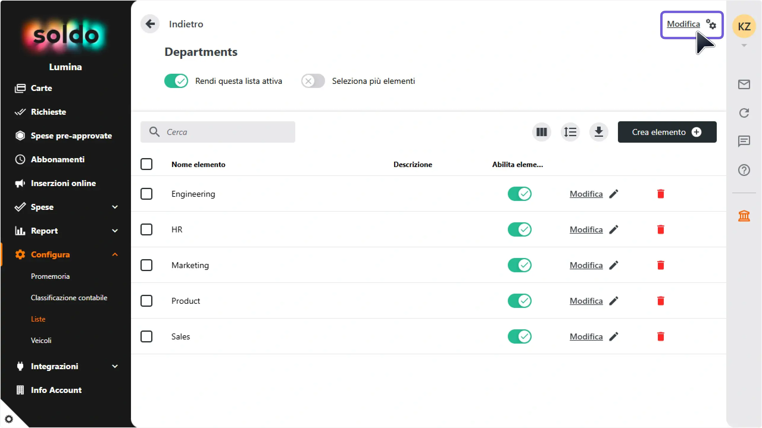The width and height of the screenshot is (762, 428).
Task: Open Richieste in sidebar
Action: point(40,112)
